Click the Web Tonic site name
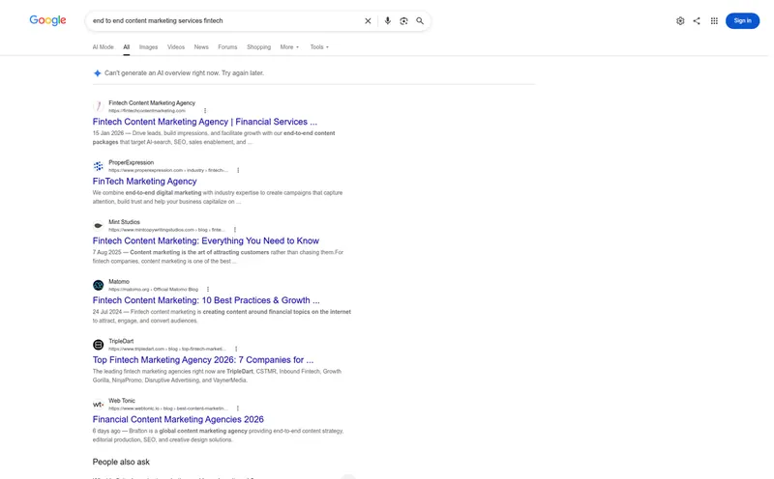 coord(122,401)
